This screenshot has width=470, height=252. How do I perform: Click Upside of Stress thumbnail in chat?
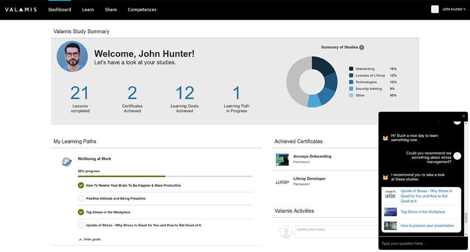coord(390,195)
